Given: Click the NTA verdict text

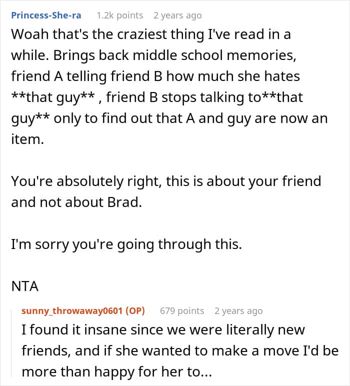Looking at the screenshot, I should tap(25, 286).
